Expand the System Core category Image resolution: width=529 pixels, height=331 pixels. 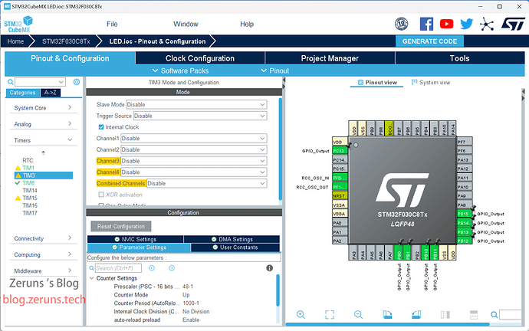coord(43,108)
